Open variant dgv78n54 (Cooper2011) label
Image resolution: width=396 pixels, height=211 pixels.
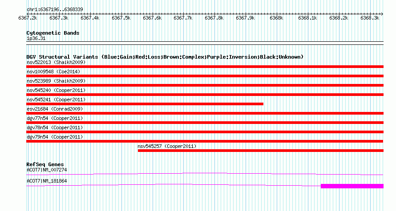55,127
